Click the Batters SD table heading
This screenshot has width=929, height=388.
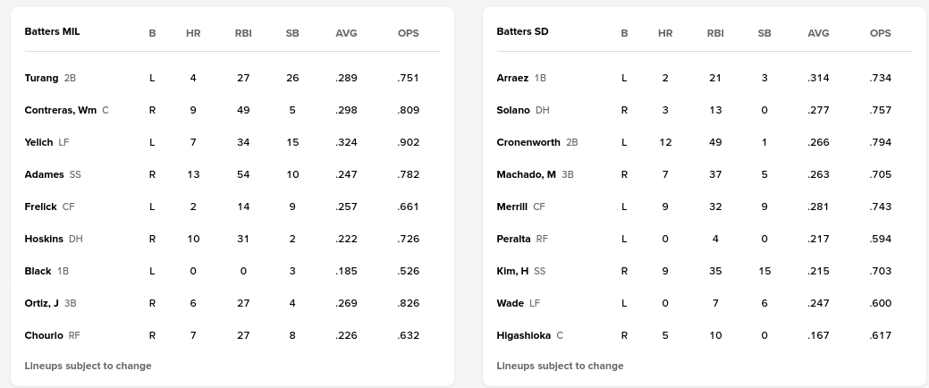[522, 31]
